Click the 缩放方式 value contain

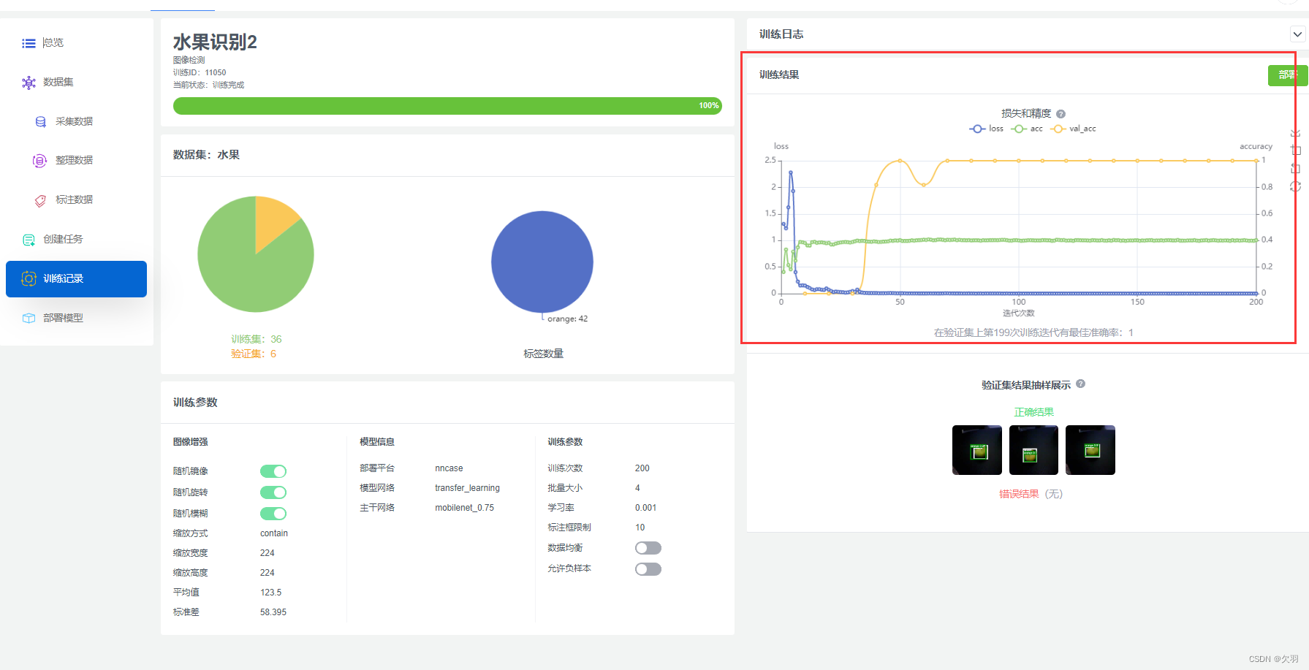coord(274,533)
